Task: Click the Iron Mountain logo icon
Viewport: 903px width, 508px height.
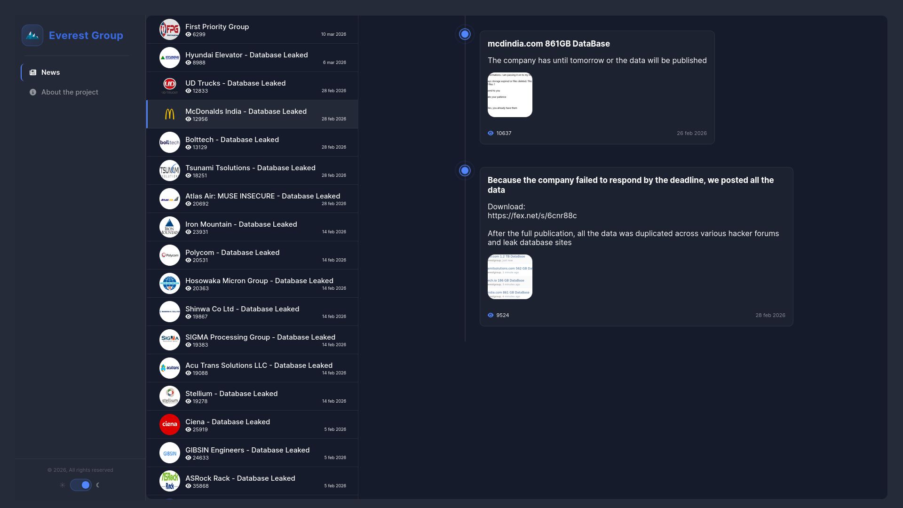Action: tap(170, 227)
